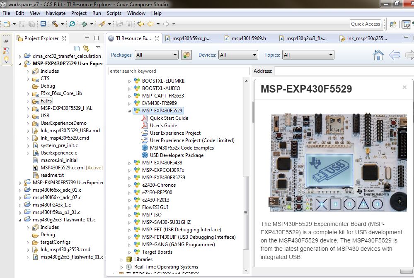
Task: Select USB Developers Package entry
Action: (177, 155)
